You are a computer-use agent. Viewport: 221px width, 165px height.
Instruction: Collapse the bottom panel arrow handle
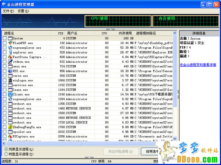(89, 157)
